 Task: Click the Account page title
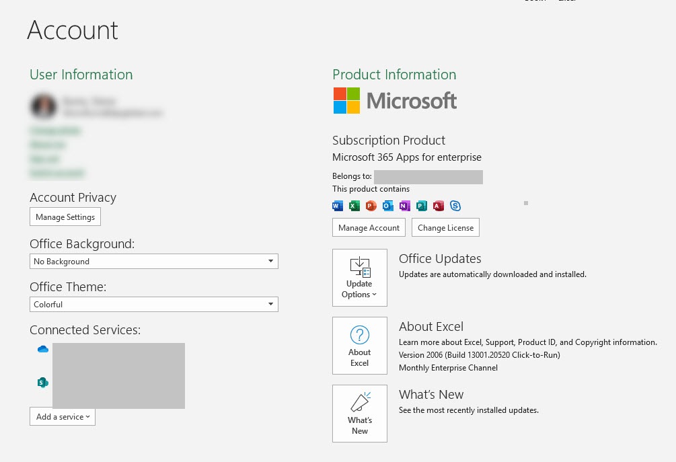click(73, 30)
